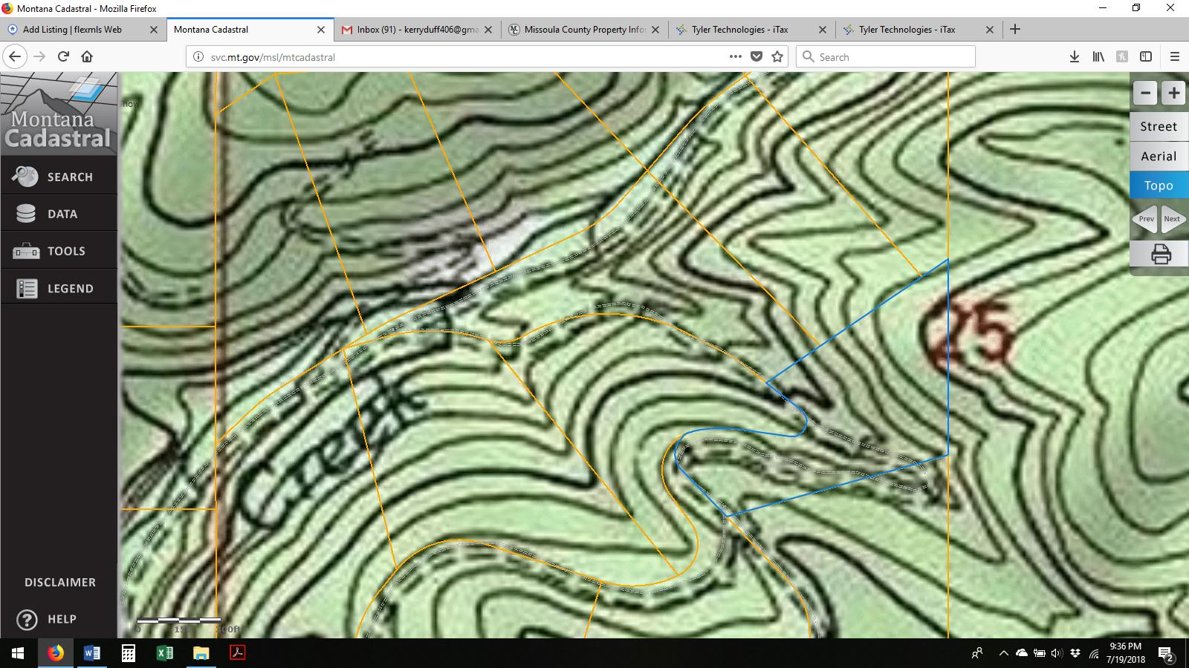The image size is (1189, 668).
Task: Toggle the Firefox sidebar view
Action: point(1146,56)
